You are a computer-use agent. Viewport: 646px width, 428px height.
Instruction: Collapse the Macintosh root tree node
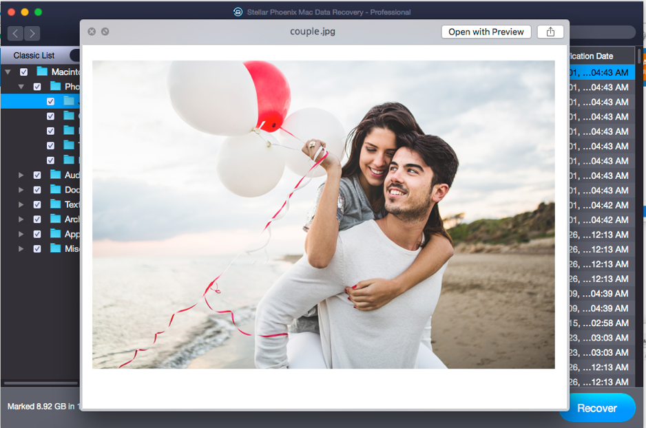tap(8, 72)
